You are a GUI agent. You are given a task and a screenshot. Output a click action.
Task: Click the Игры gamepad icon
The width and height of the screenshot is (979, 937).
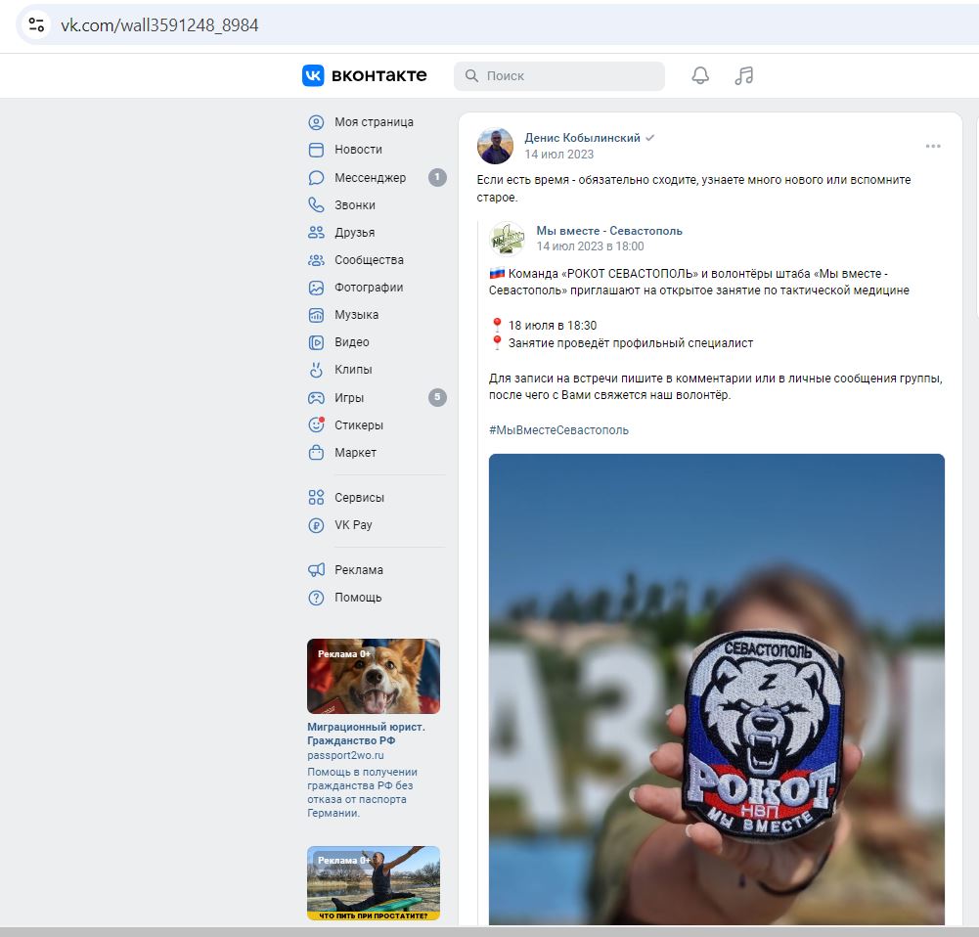pyautogui.click(x=317, y=398)
